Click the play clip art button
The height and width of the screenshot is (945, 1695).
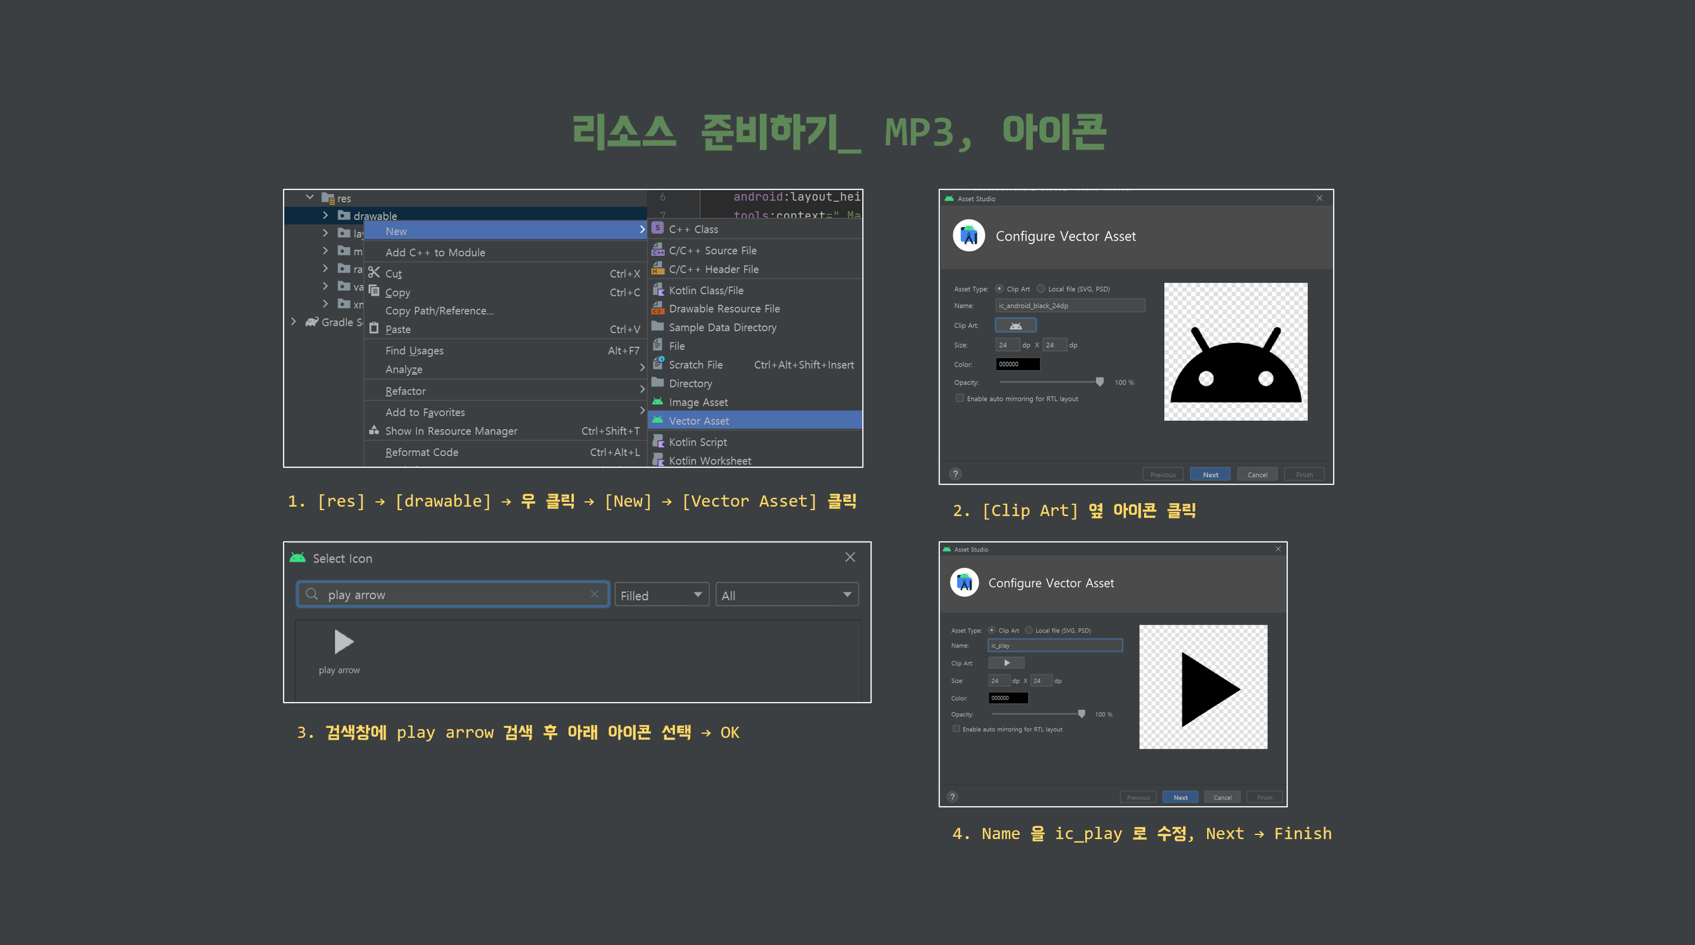pos(1006,663)
